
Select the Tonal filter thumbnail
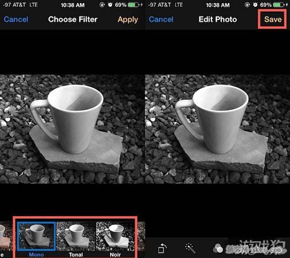(x=76, y=236)
